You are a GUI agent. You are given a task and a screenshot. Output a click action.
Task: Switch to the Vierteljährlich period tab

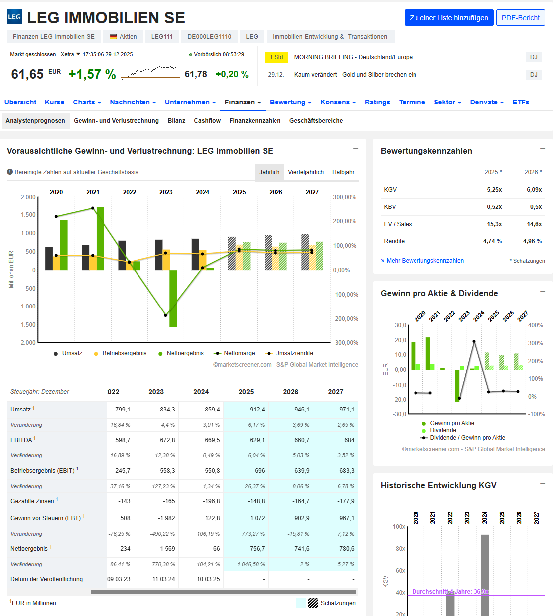point(306,172)
